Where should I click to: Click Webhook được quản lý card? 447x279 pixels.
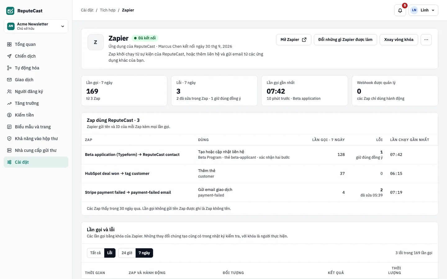coord(395,91)
